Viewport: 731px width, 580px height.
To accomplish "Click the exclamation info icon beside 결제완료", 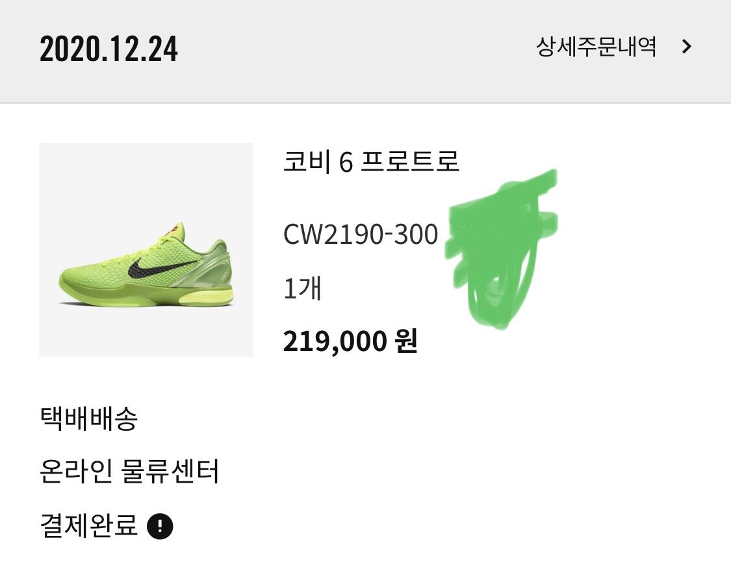I will [x=160, y=526].
